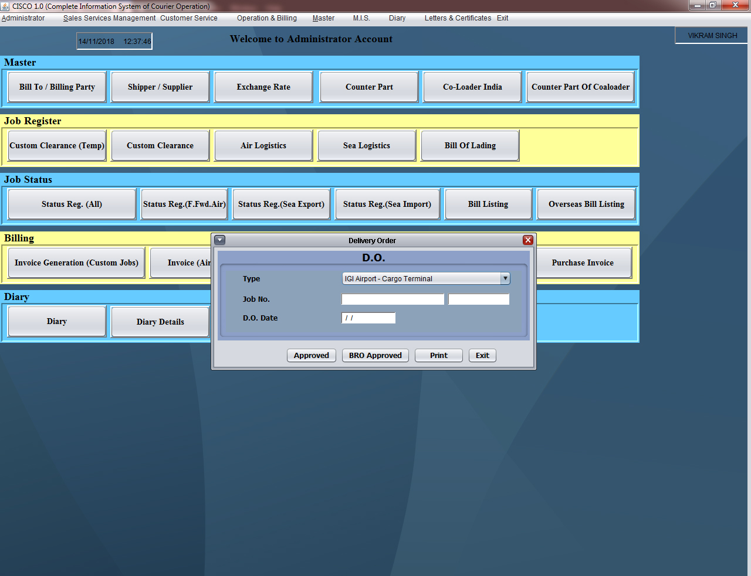
Task: Select the IGI Airport - Cargo Terminal combo box
Action: (426, 278)
